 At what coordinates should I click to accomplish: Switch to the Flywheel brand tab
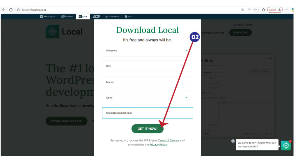point(67,17)
